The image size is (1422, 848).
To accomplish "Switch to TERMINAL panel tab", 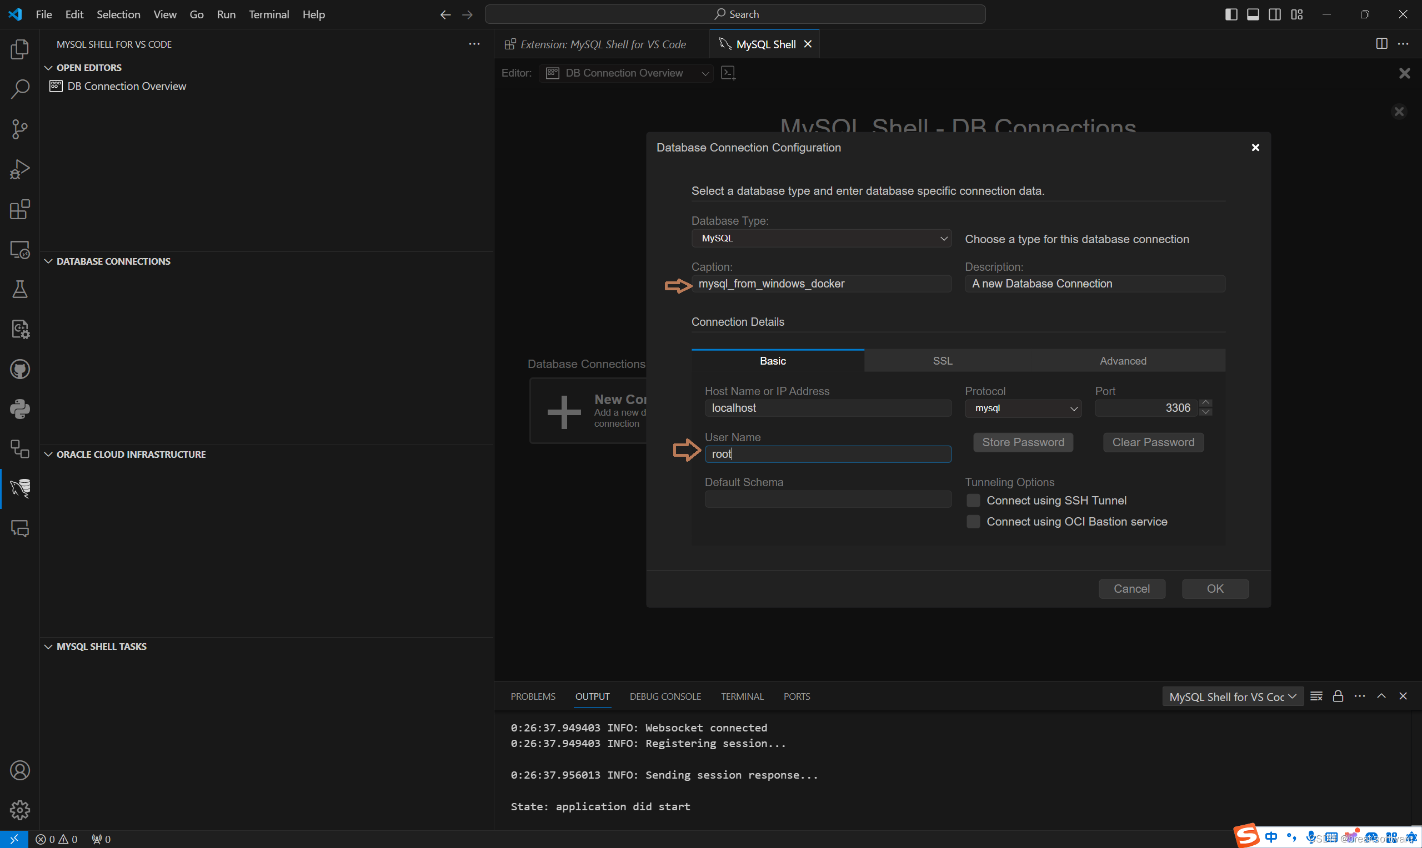I will [742, 696].
